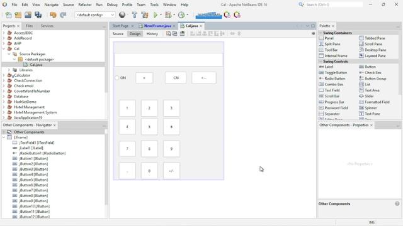This screenshot has height=226, width=403.
Task: Click the backspace <-- button in form
Action: 204,78
